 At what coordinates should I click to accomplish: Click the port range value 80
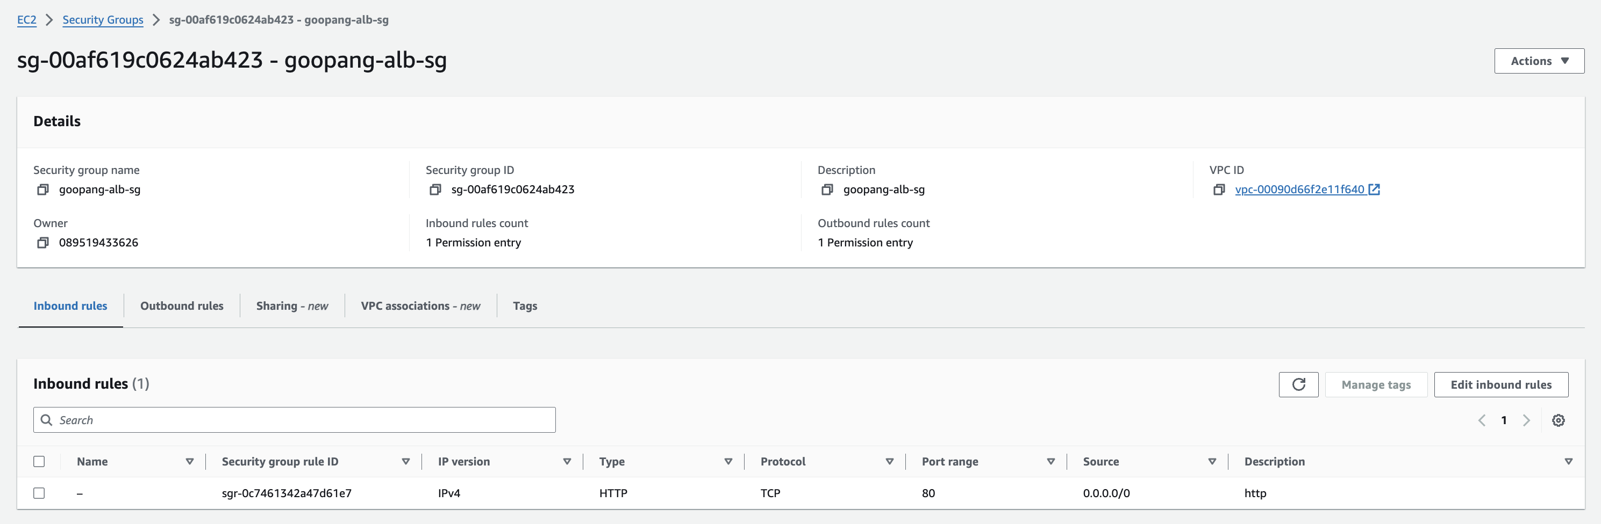(x=928, y=493)
